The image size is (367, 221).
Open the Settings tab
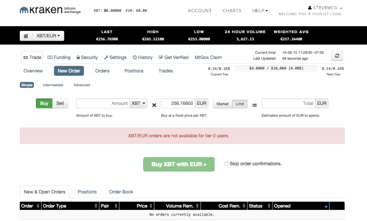pos(115,58)
